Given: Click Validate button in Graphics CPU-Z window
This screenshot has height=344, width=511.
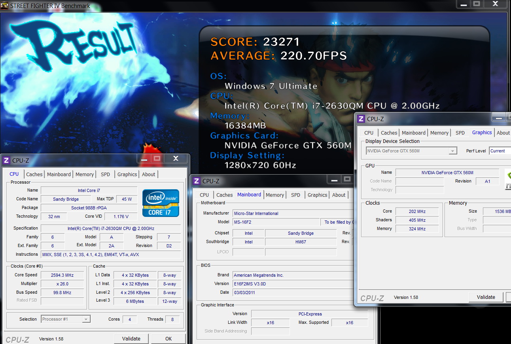Looking at the screenshot, I should point(486,297).
